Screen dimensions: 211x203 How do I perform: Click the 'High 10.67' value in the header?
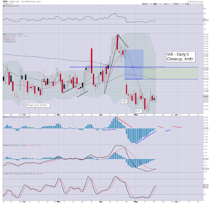[158, 4]
